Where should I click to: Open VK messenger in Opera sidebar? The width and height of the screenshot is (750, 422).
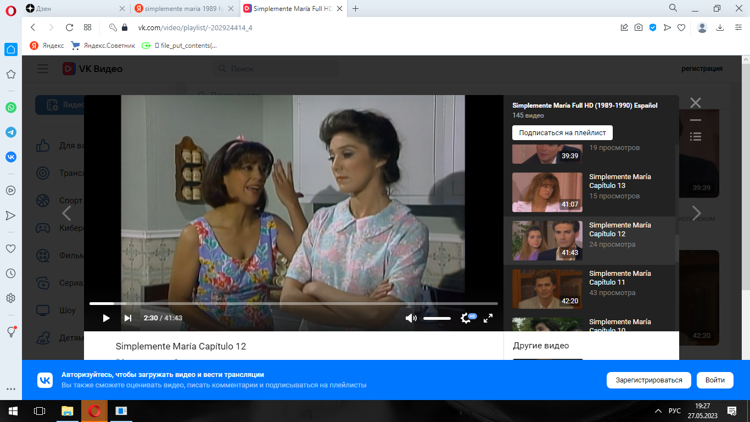pos(11,157)
